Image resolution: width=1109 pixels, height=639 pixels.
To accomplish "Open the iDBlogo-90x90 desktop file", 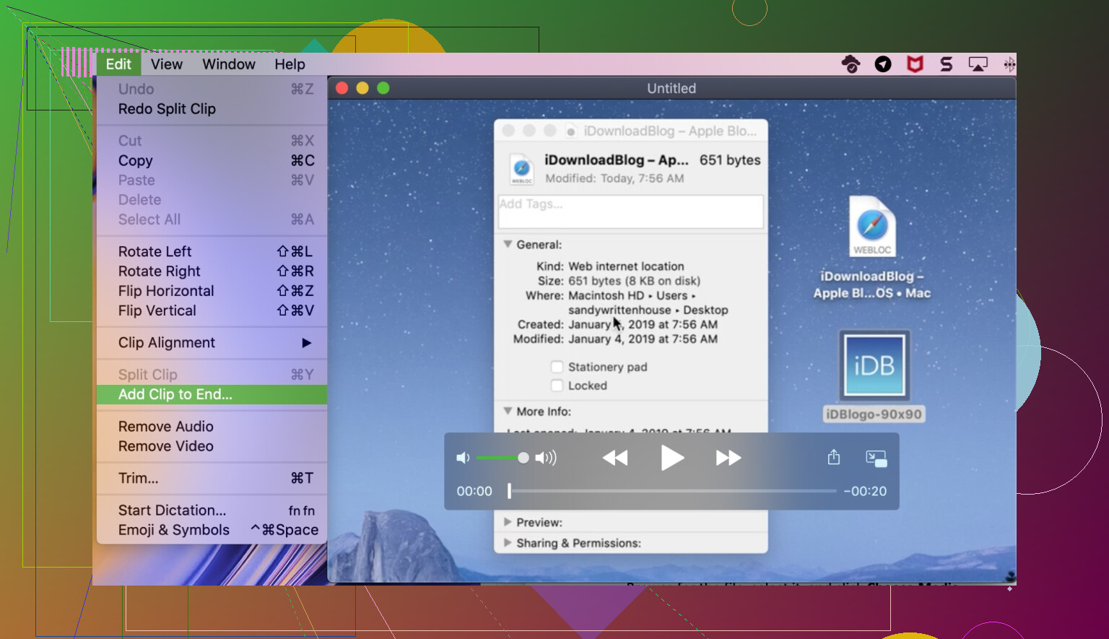I will pos(874,366).
